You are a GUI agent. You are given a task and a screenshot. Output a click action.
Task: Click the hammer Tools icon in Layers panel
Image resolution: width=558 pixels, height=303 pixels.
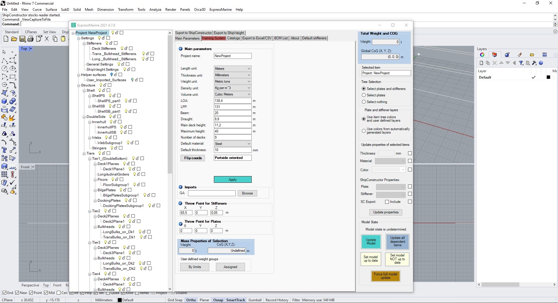click(534, 63)
